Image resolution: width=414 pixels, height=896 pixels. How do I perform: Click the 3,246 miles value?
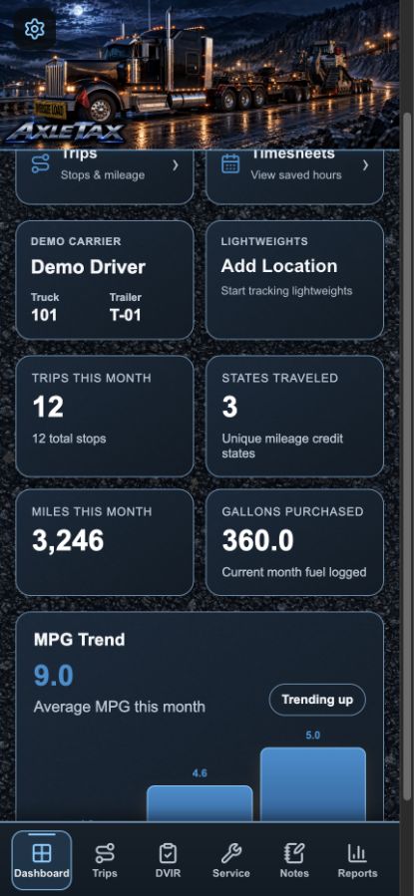(x=68, y=540)
